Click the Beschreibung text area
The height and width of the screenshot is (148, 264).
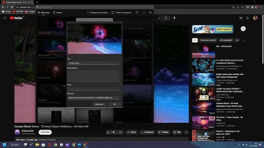[x=94, y=76]
